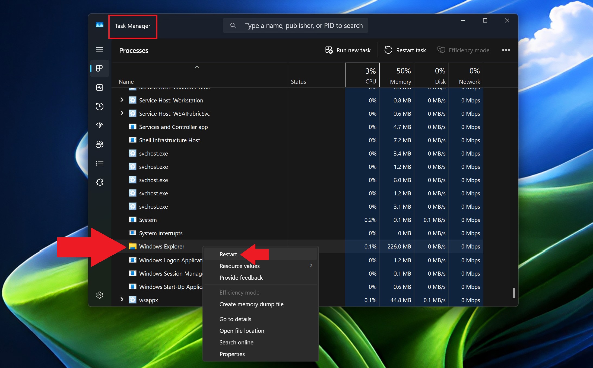This screenshot has width=593, height=368.
Task: Click the search magnifier icon
Action: pos(233,25)
